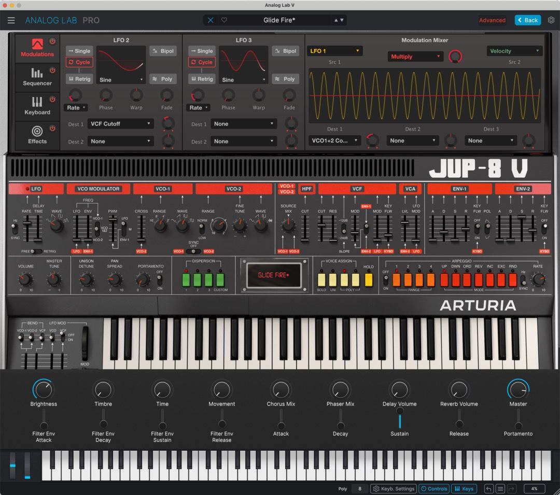The width and height of the screenshot is (560, 495).
Task: Open the Modulation Mixer Dest 3 dropdown
Action: (x=490, y=140)
